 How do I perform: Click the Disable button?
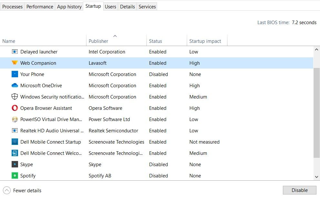[x=299, y=190]
